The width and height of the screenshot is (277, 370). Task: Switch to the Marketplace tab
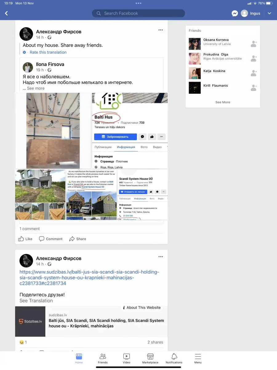pos(150,359)
